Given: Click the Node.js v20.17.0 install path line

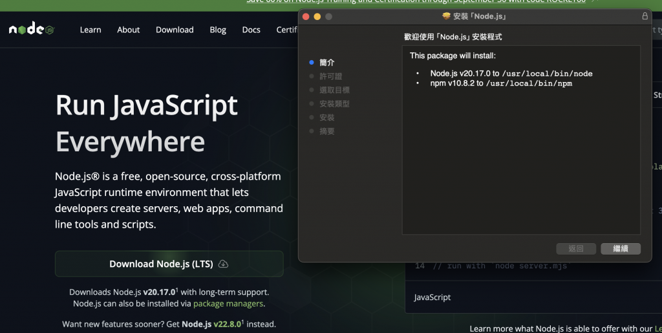Looking at the screenshot, I should 511,74.
